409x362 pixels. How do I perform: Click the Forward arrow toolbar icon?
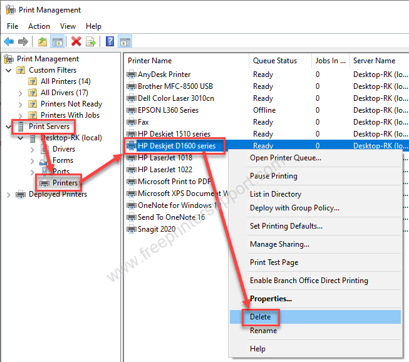point(23,41)
